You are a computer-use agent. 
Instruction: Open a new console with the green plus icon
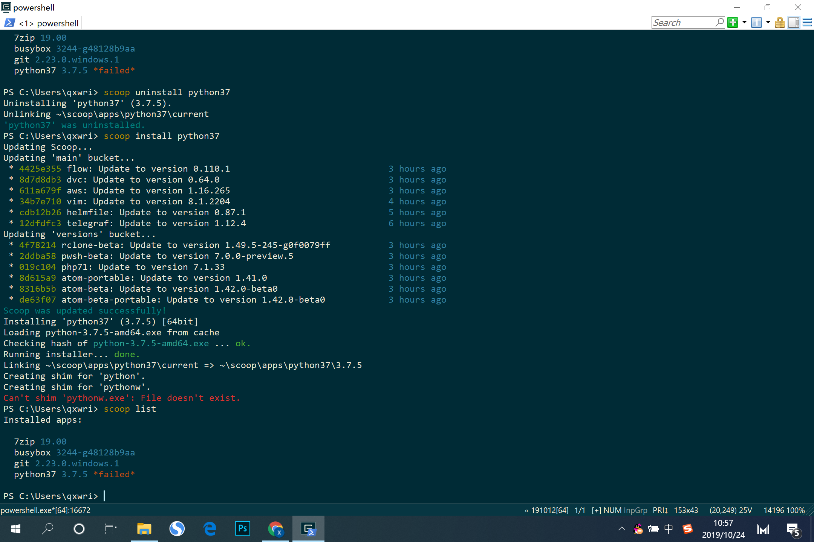[x=732, y=23]
